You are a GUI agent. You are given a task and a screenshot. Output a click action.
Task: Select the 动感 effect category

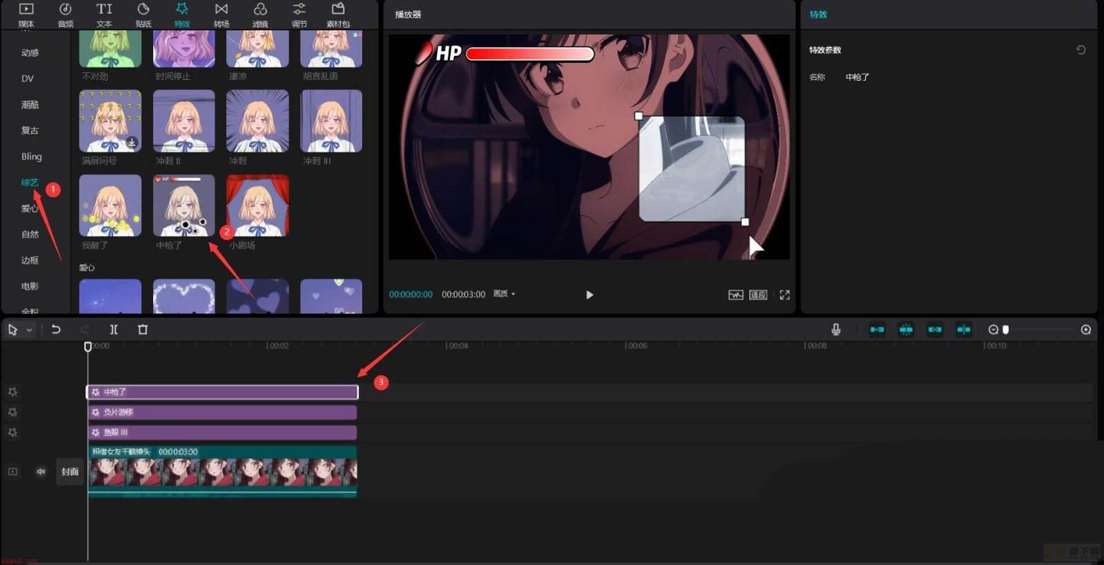click(30, 52)
